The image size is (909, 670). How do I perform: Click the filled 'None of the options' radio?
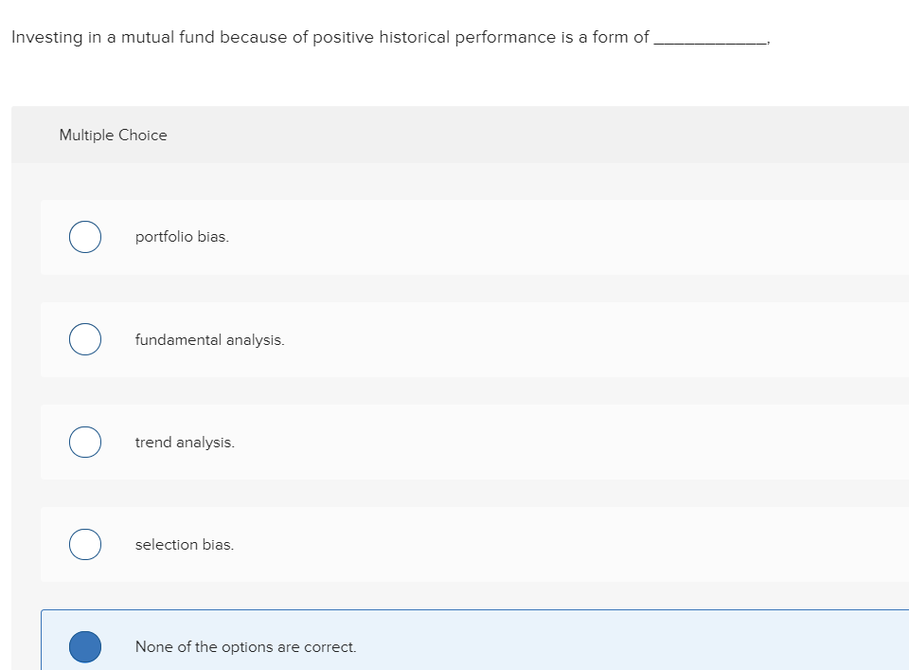pyautogui.click(x=85, y=646)
